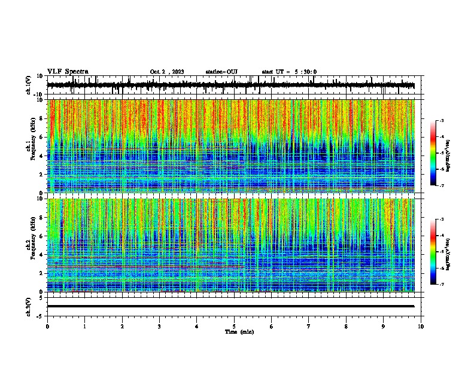This screenshot has height=366, width=474.
Task: Click the -5 tick label on ch.3(V) axis
Action: click(40, 316)
